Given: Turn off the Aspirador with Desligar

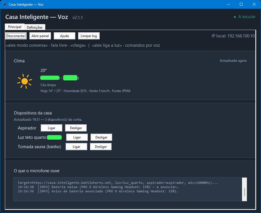Looking at the screenshot, I should (76, 128).
